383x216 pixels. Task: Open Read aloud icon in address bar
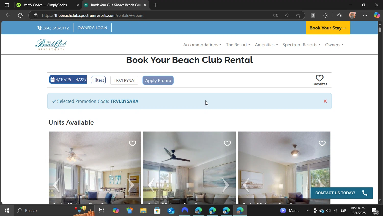click(x=287, y=15)
